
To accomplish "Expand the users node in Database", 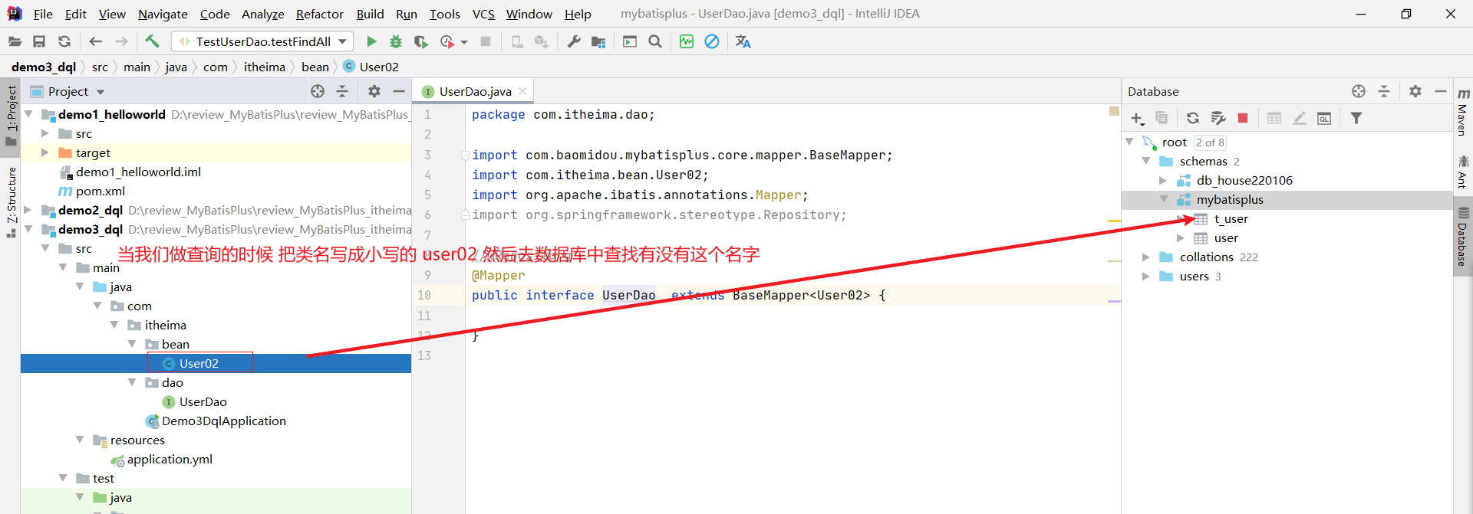I will (x=1145, y=276).
